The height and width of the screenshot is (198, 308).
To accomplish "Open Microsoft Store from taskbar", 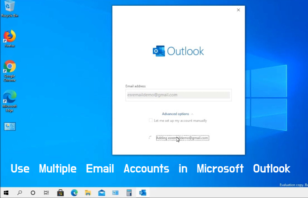I will [x=60, y=193].
